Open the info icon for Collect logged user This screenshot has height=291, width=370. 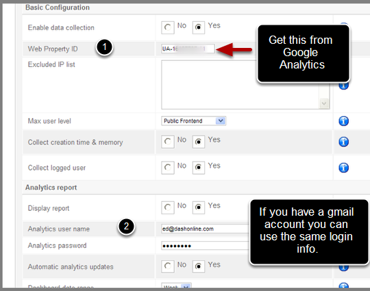pos(343,168)
